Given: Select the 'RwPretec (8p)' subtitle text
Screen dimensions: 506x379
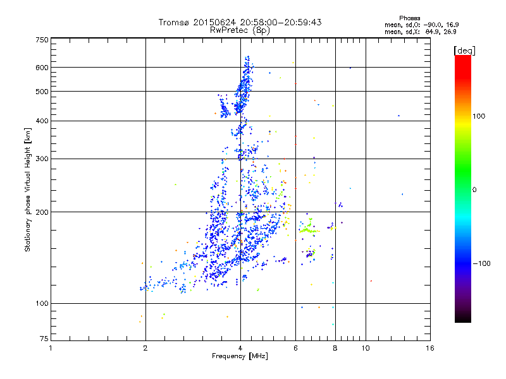Looking at the screenshot, I should click(240, 30).
